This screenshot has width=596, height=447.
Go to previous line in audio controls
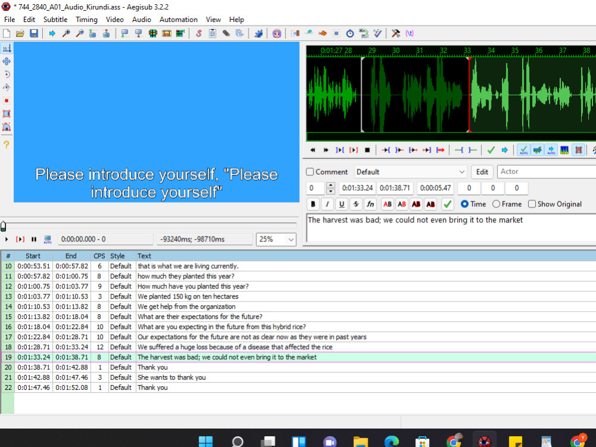pyautogui.click(x=312, y=150)
